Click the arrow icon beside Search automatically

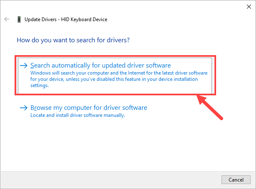point(24,65)
